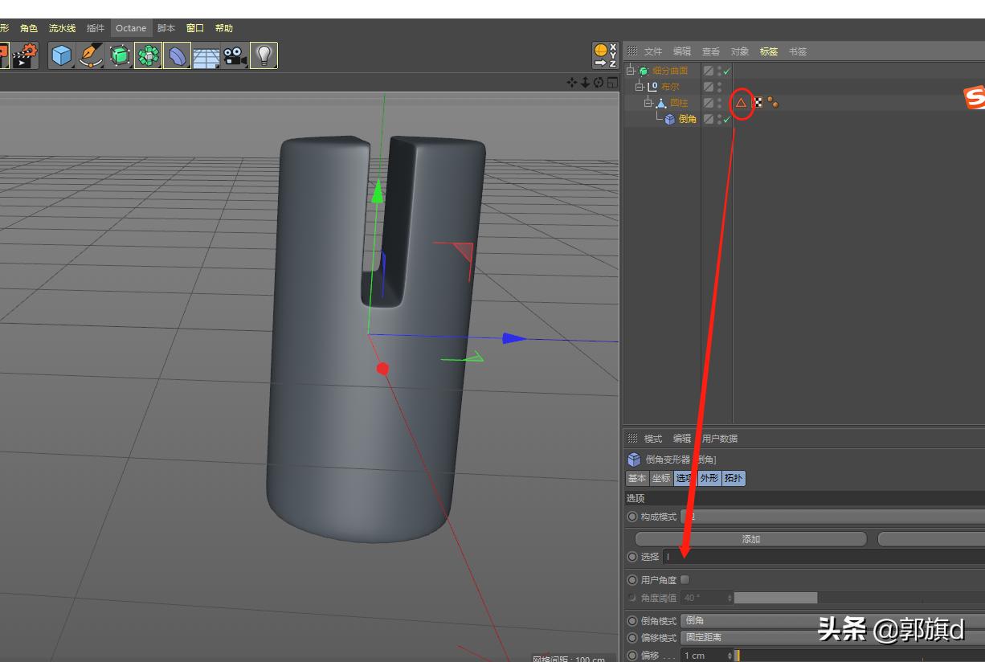Click the 选择 input field
Image resolution: width=985 pixels, height=662 pixels.
pos(824,557)
